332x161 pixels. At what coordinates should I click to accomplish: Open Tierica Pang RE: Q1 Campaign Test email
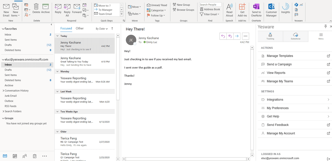point(85,142)
